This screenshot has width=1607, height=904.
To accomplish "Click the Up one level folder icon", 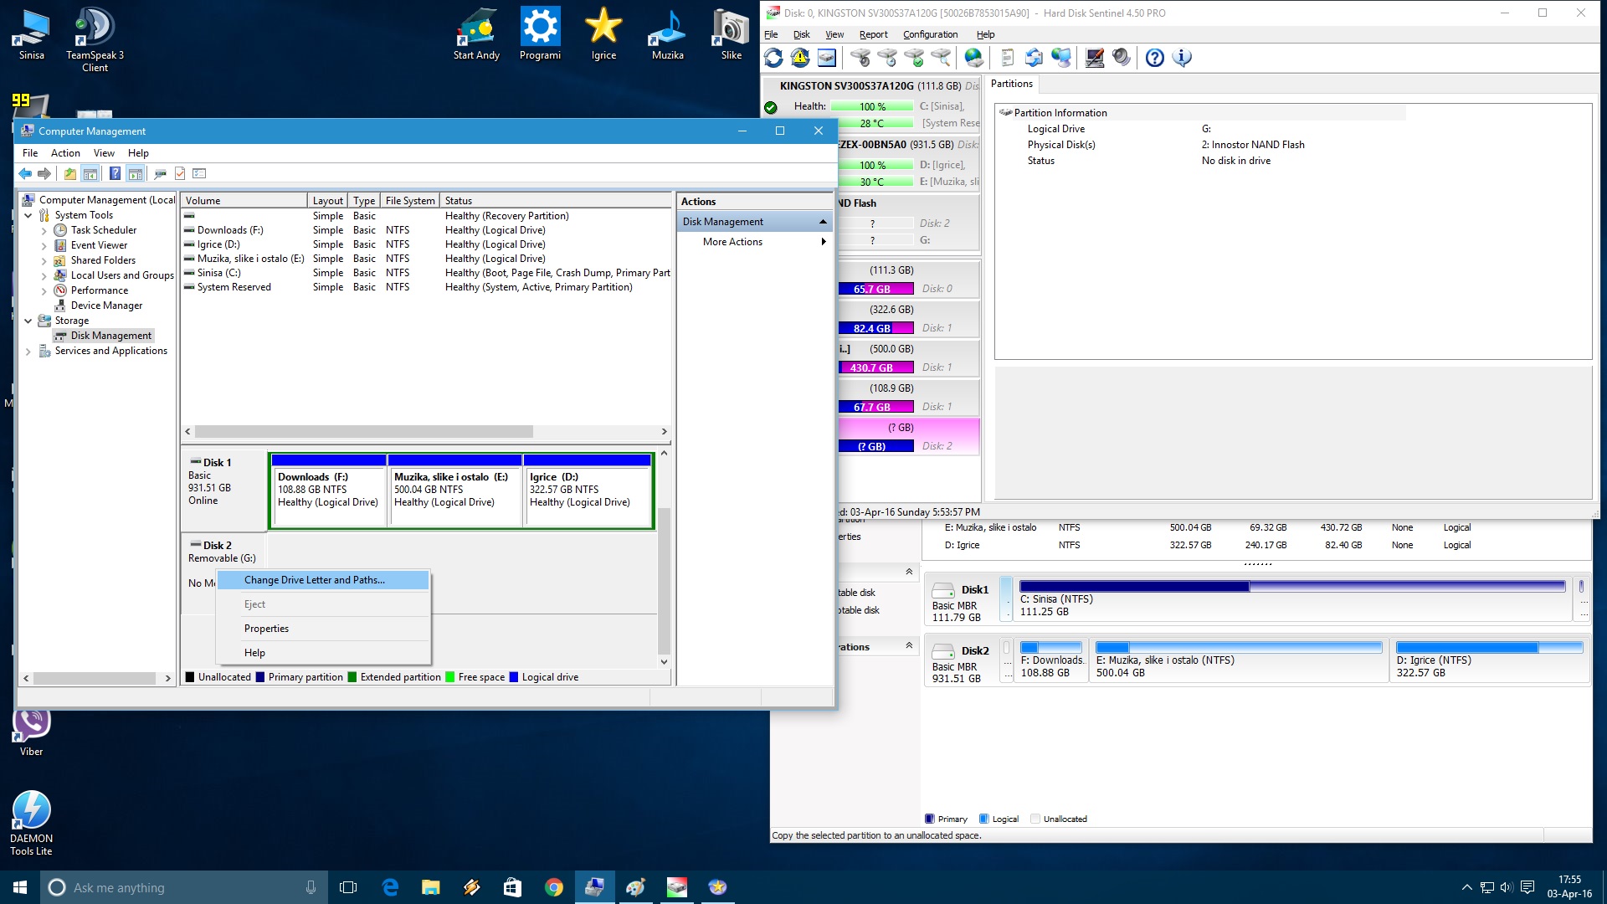I will tap(70, 174).
